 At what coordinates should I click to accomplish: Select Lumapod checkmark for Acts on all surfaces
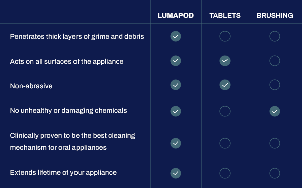point(176,61)
